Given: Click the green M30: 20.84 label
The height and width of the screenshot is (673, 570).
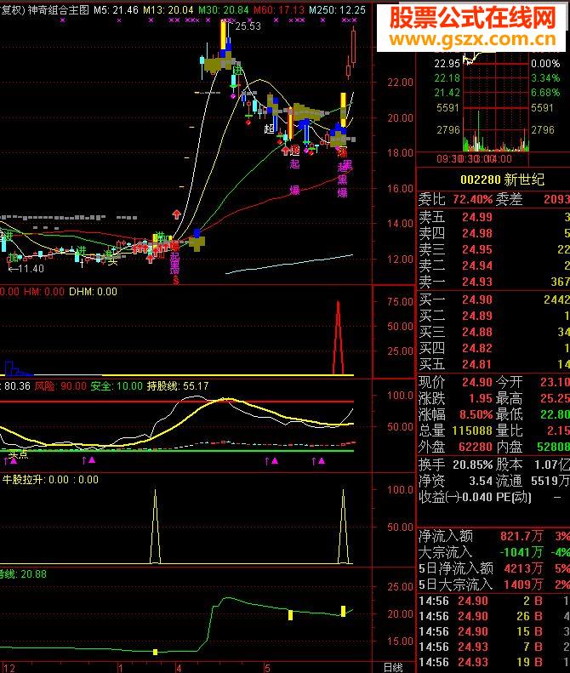Looking at the screenshot, I should click(x=223, y=10).
